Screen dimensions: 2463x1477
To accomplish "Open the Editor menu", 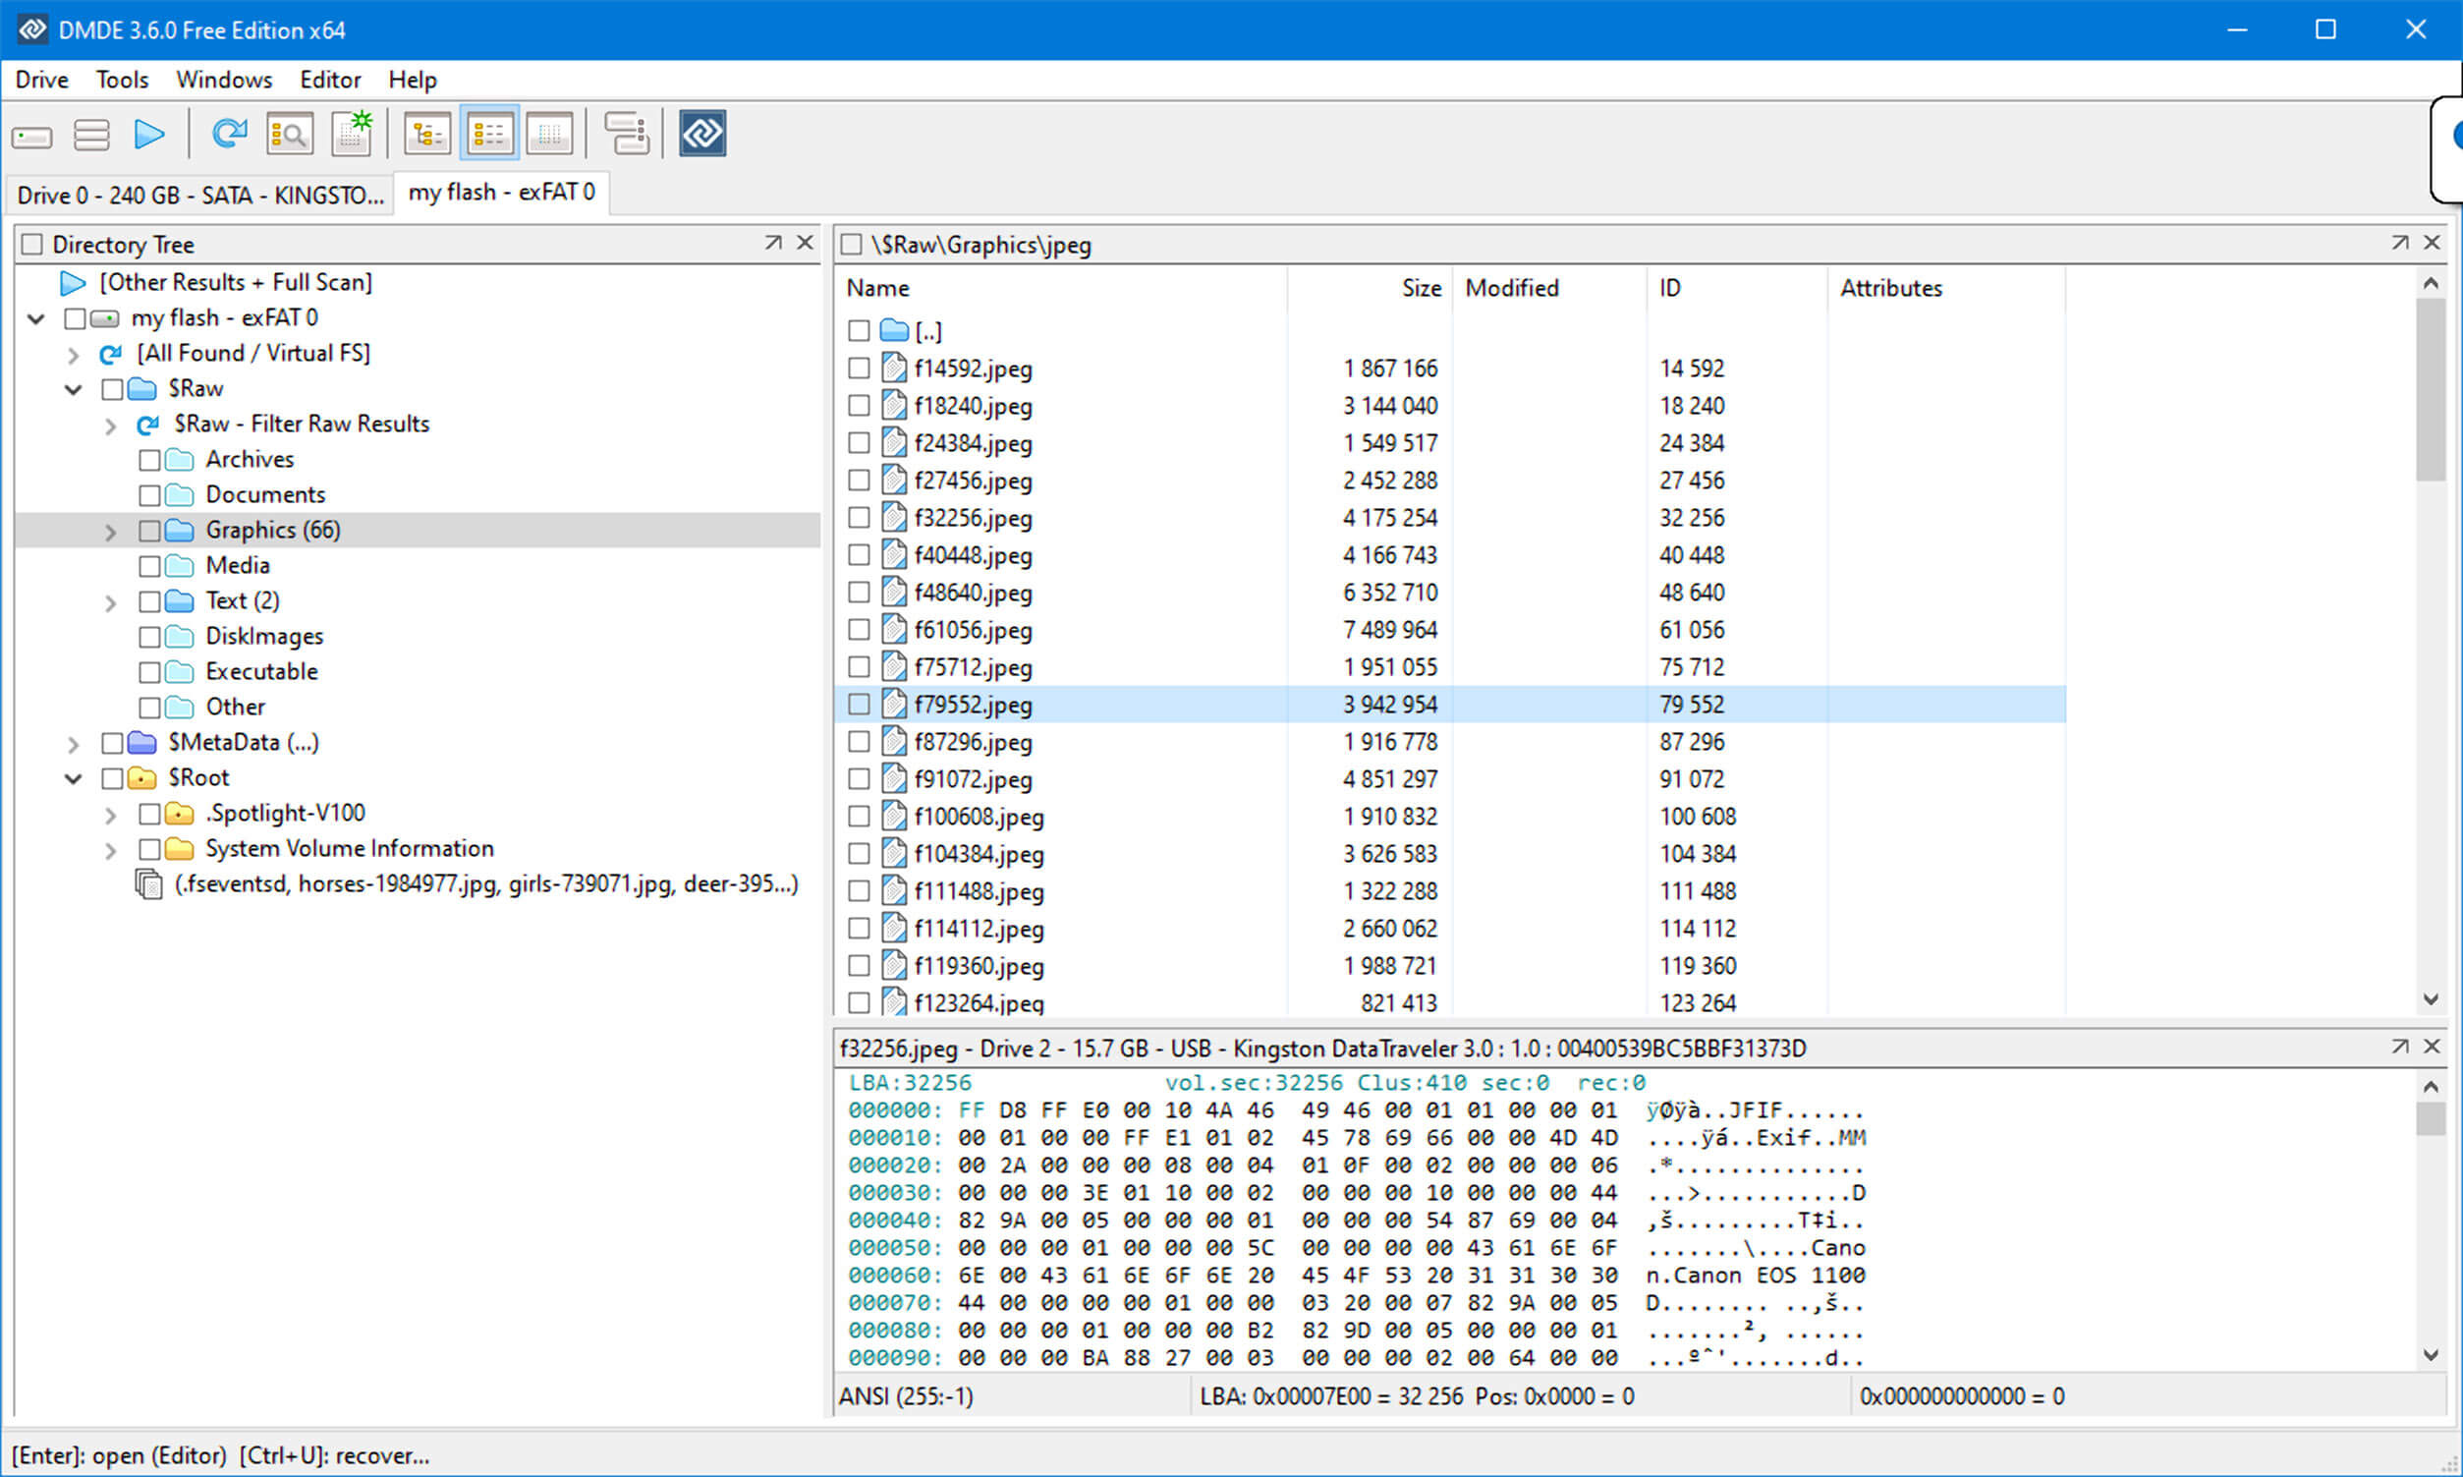I will [330, 80].
